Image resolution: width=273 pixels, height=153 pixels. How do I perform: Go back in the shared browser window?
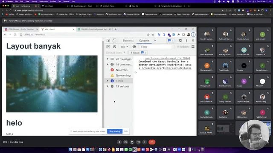(5, 35)
